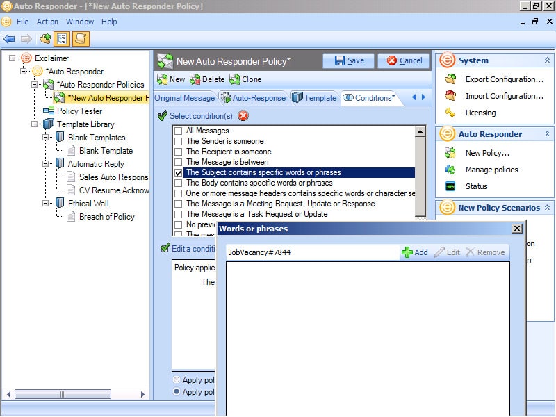This screenshot has width=556, height=417.
Task: Enable Body contains specific words condition
Action: click(179, 183)
